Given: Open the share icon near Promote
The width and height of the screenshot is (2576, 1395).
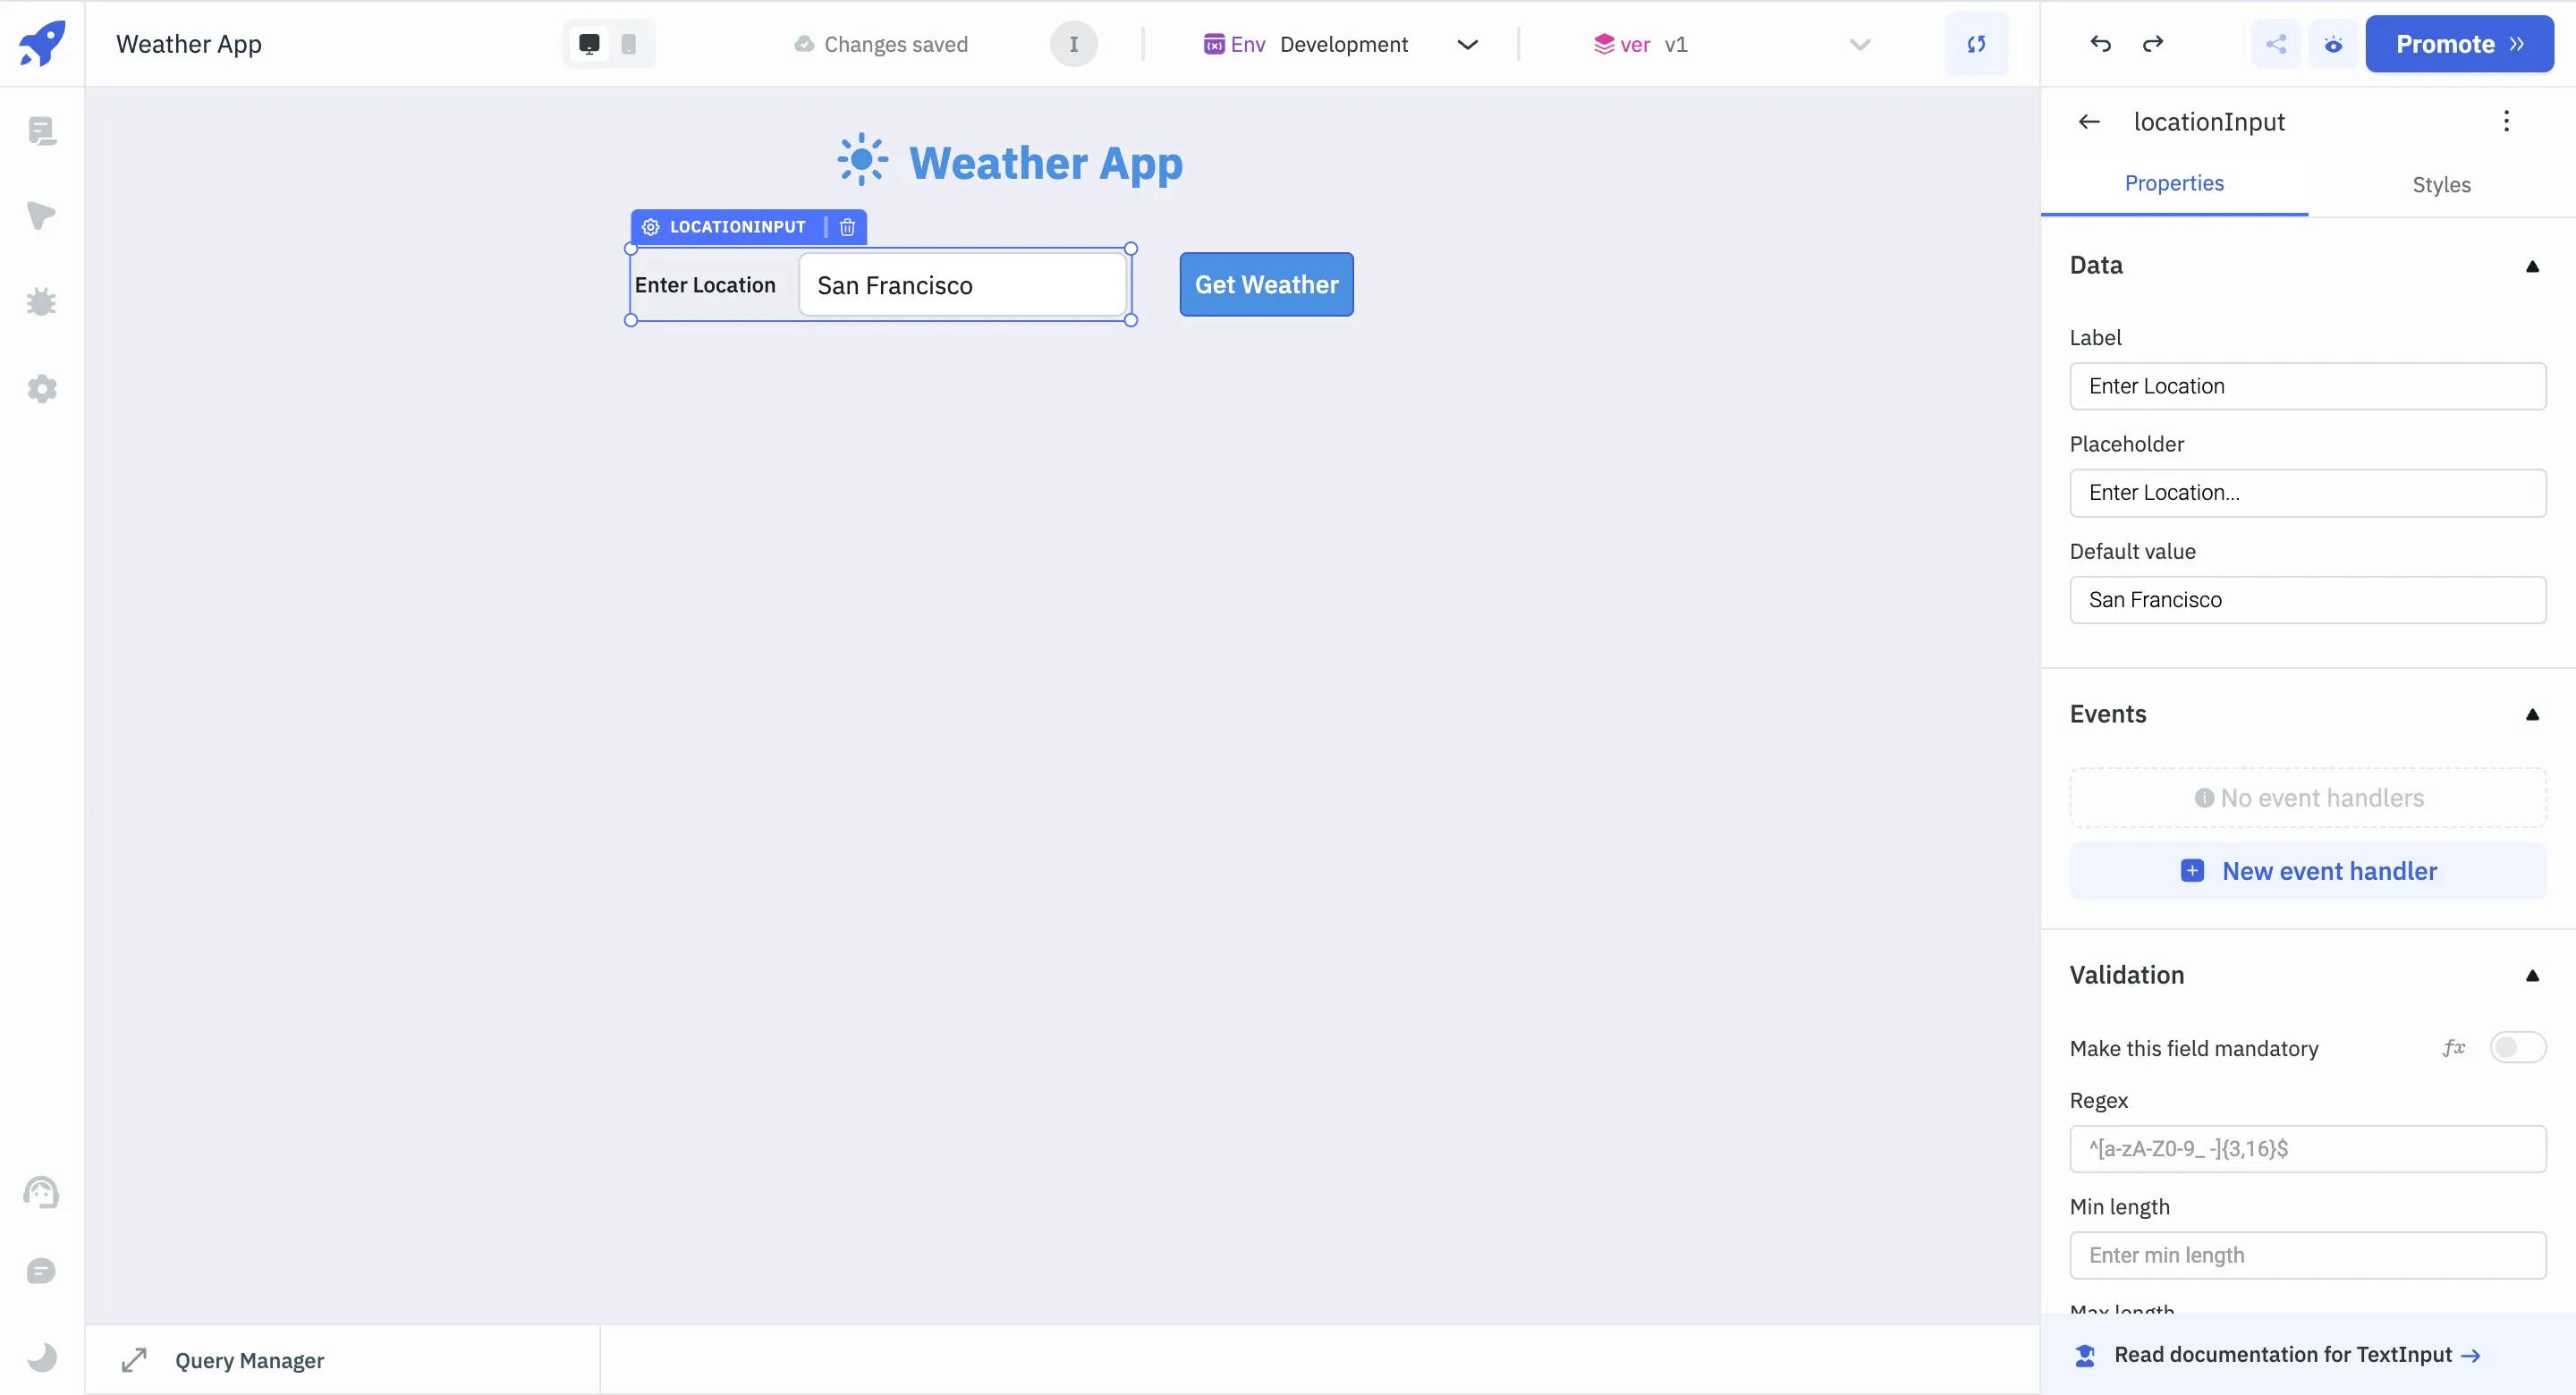Looking at the screenshot, I should (2276, 44).
